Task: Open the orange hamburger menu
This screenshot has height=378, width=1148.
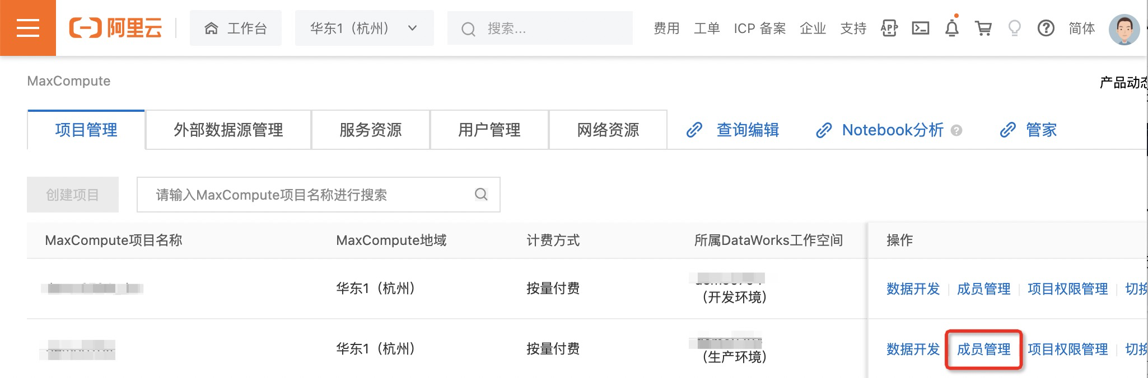Action: (28, 28)
